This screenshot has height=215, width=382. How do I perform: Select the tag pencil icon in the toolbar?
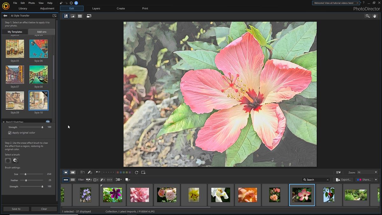point(90,172)
